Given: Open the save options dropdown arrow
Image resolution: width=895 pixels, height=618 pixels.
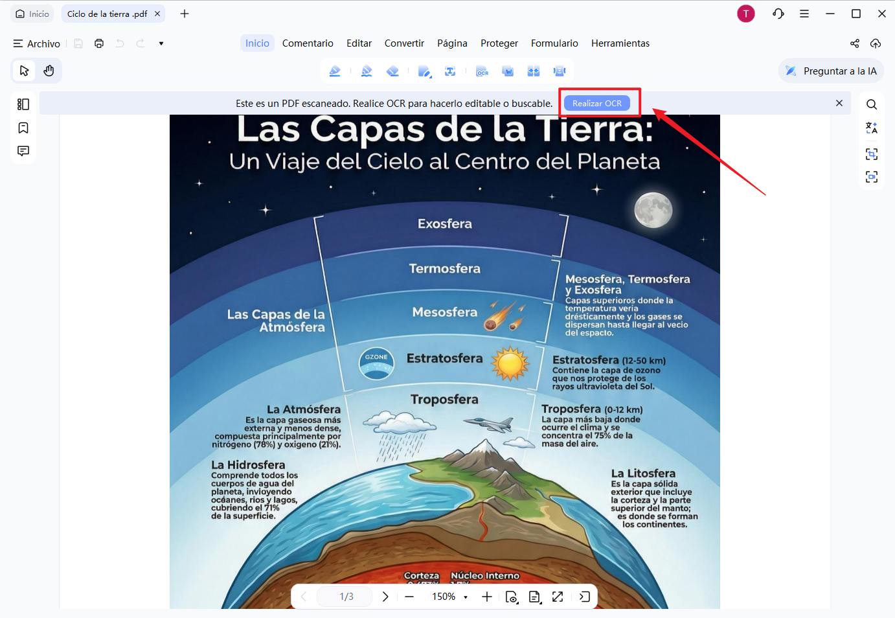Looking at the screenshot, I should click(x=161, y=43).
